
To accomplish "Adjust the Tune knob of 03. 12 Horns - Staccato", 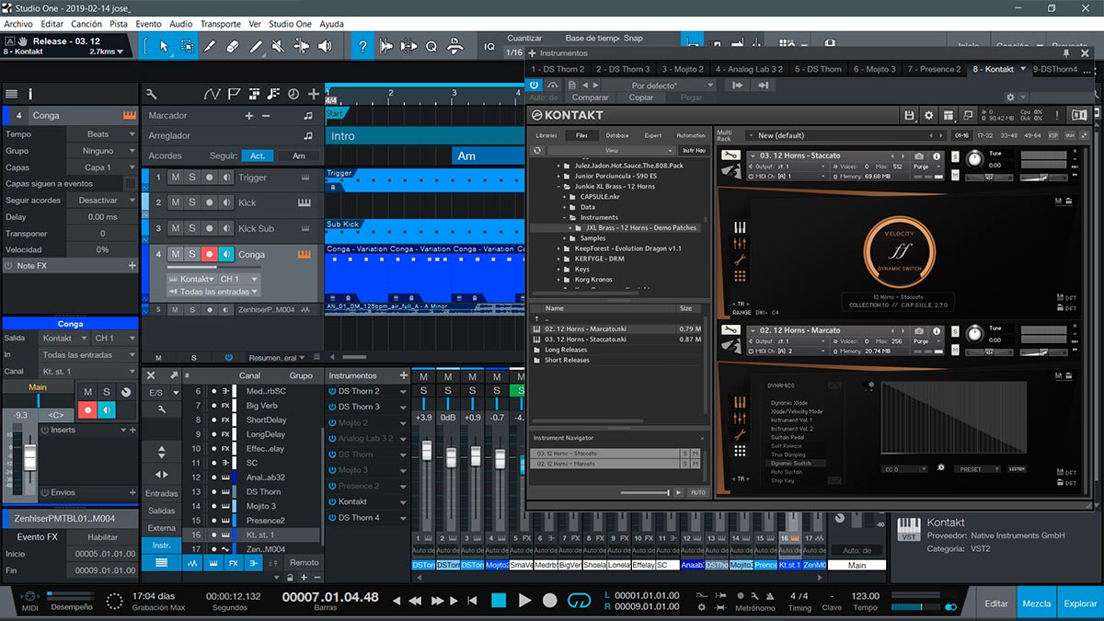I will click(974, 158).
